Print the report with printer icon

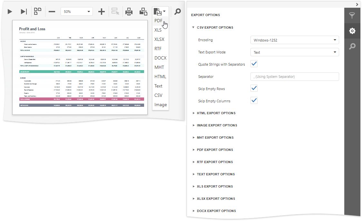click(129, 12)
